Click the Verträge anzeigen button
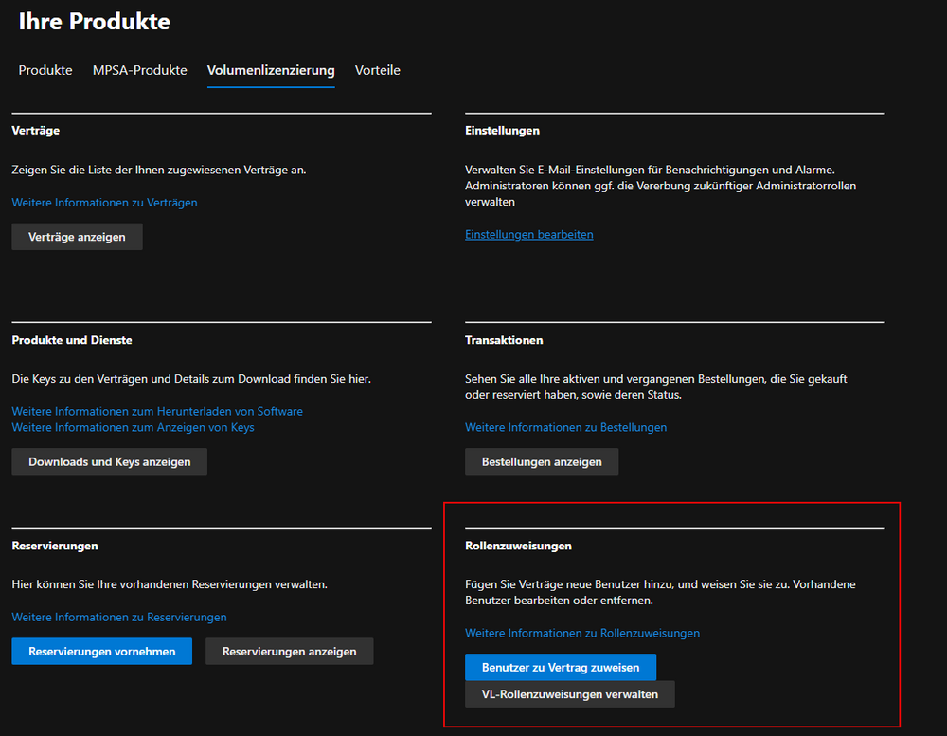Image resolution: width=947 pixels, height=736 pixels. 77,237
